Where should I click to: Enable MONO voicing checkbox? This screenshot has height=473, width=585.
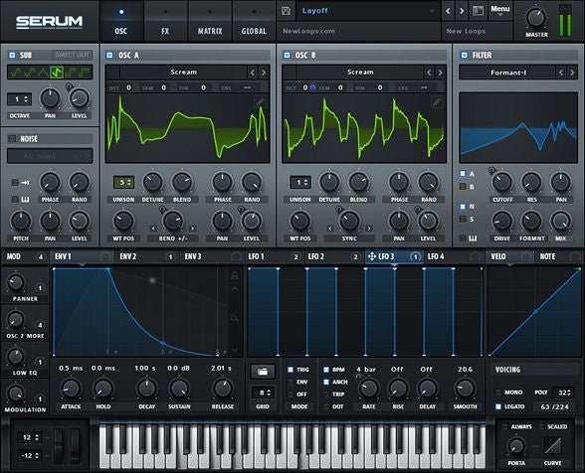coord(498,393)
